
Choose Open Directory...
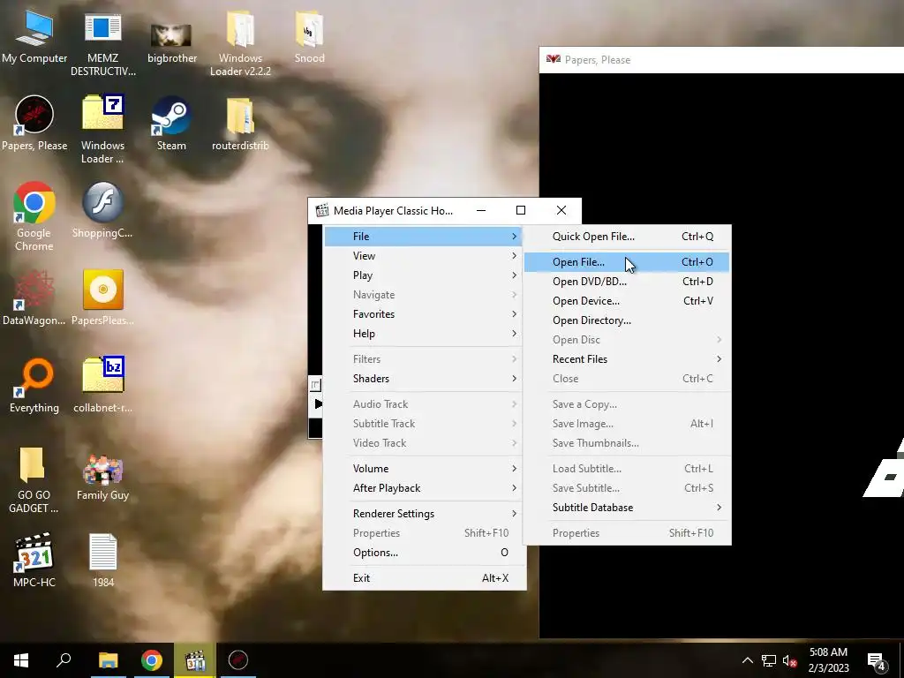(x=627, y=320)
